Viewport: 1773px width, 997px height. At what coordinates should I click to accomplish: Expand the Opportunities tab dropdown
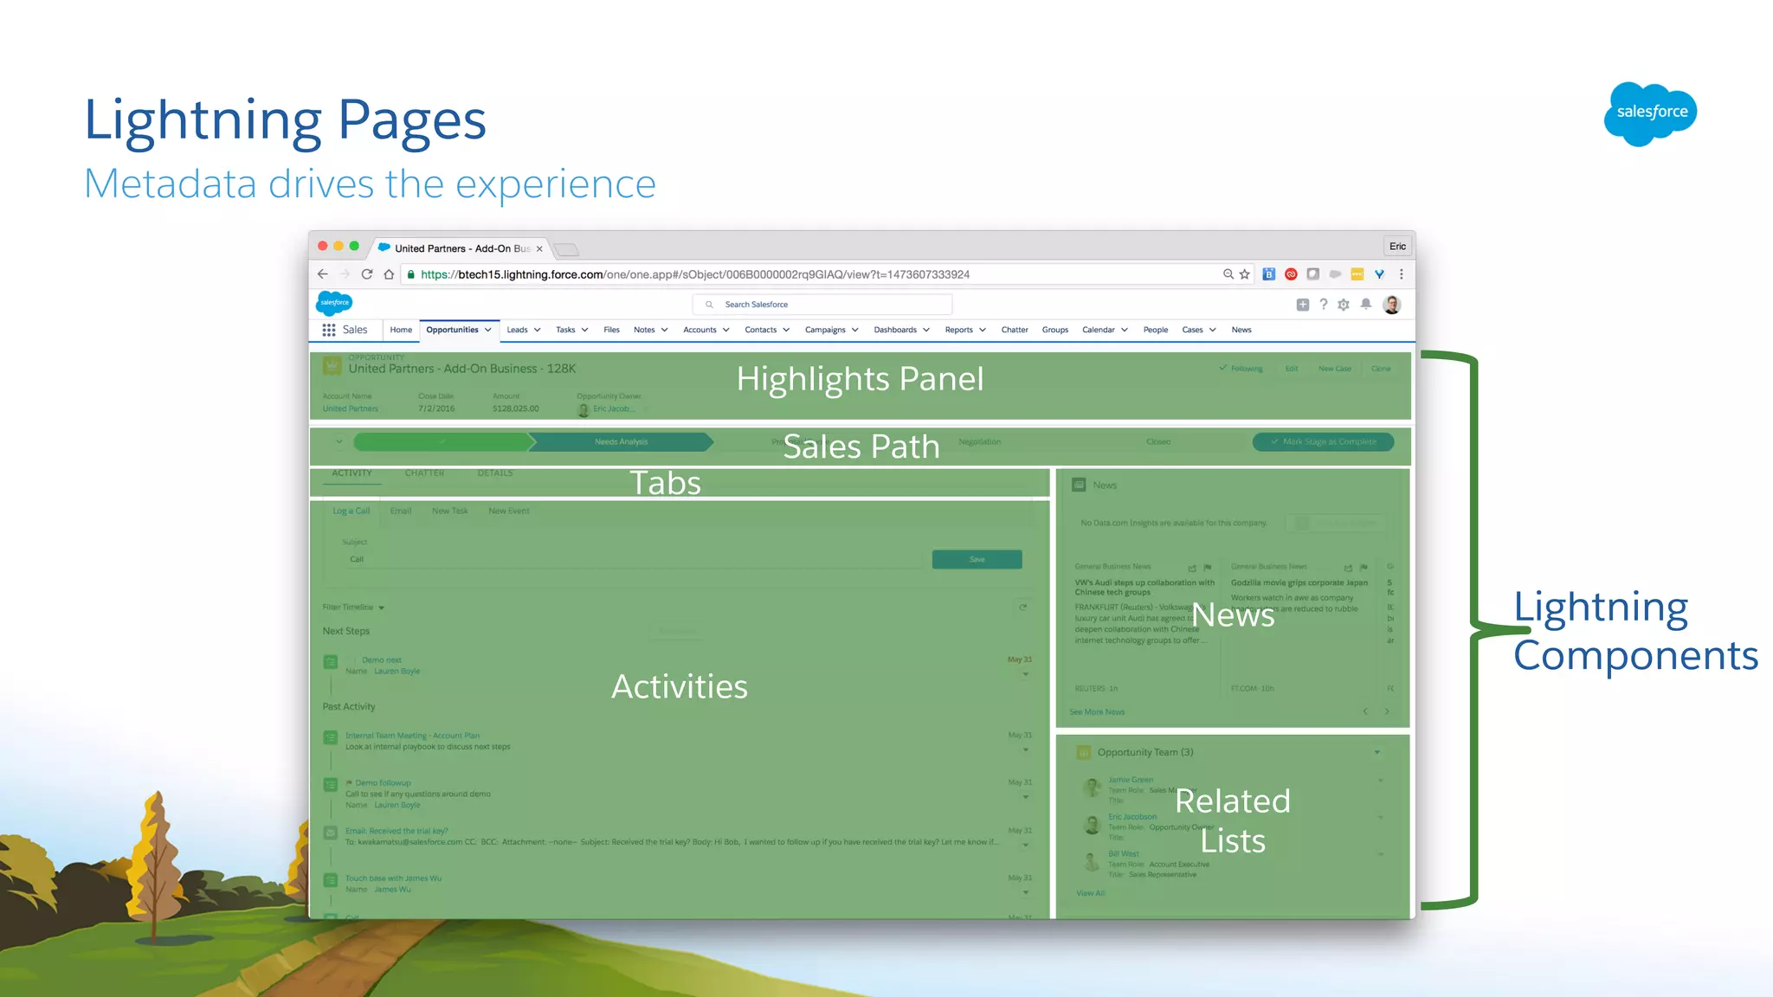pyautogui.click(x=488, y=330)
